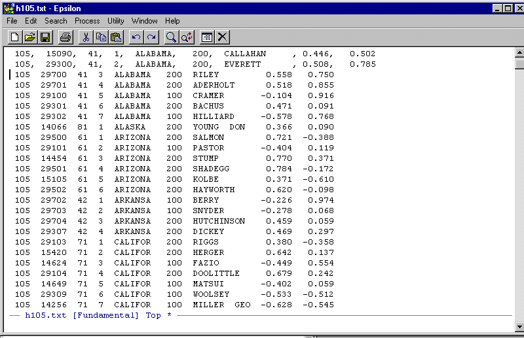
Task: Click the X toolbar icon to close buffer
Action: [223, 37]
